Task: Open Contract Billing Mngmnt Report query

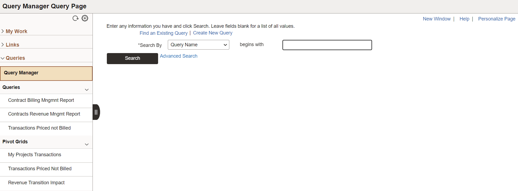Action: tap(41, 100)
